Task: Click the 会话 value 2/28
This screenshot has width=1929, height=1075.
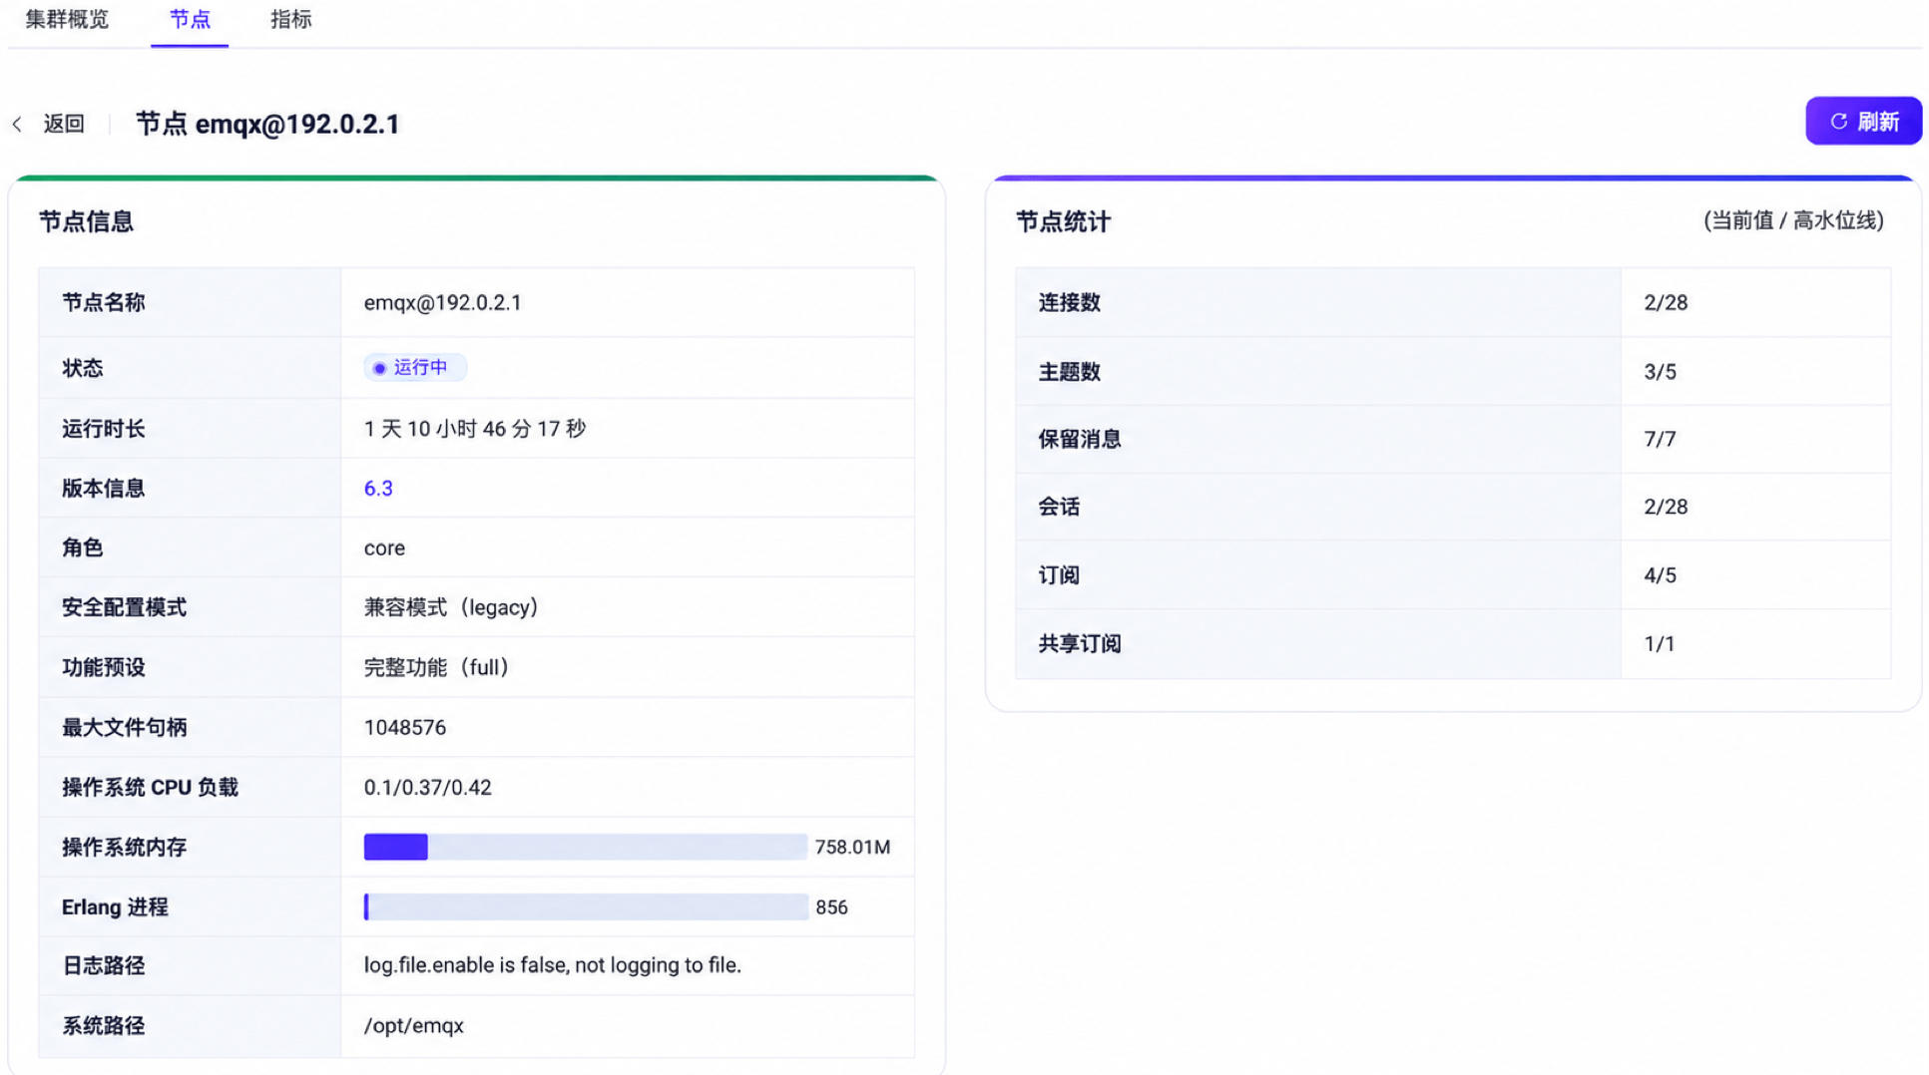Action: point(1666,507)
